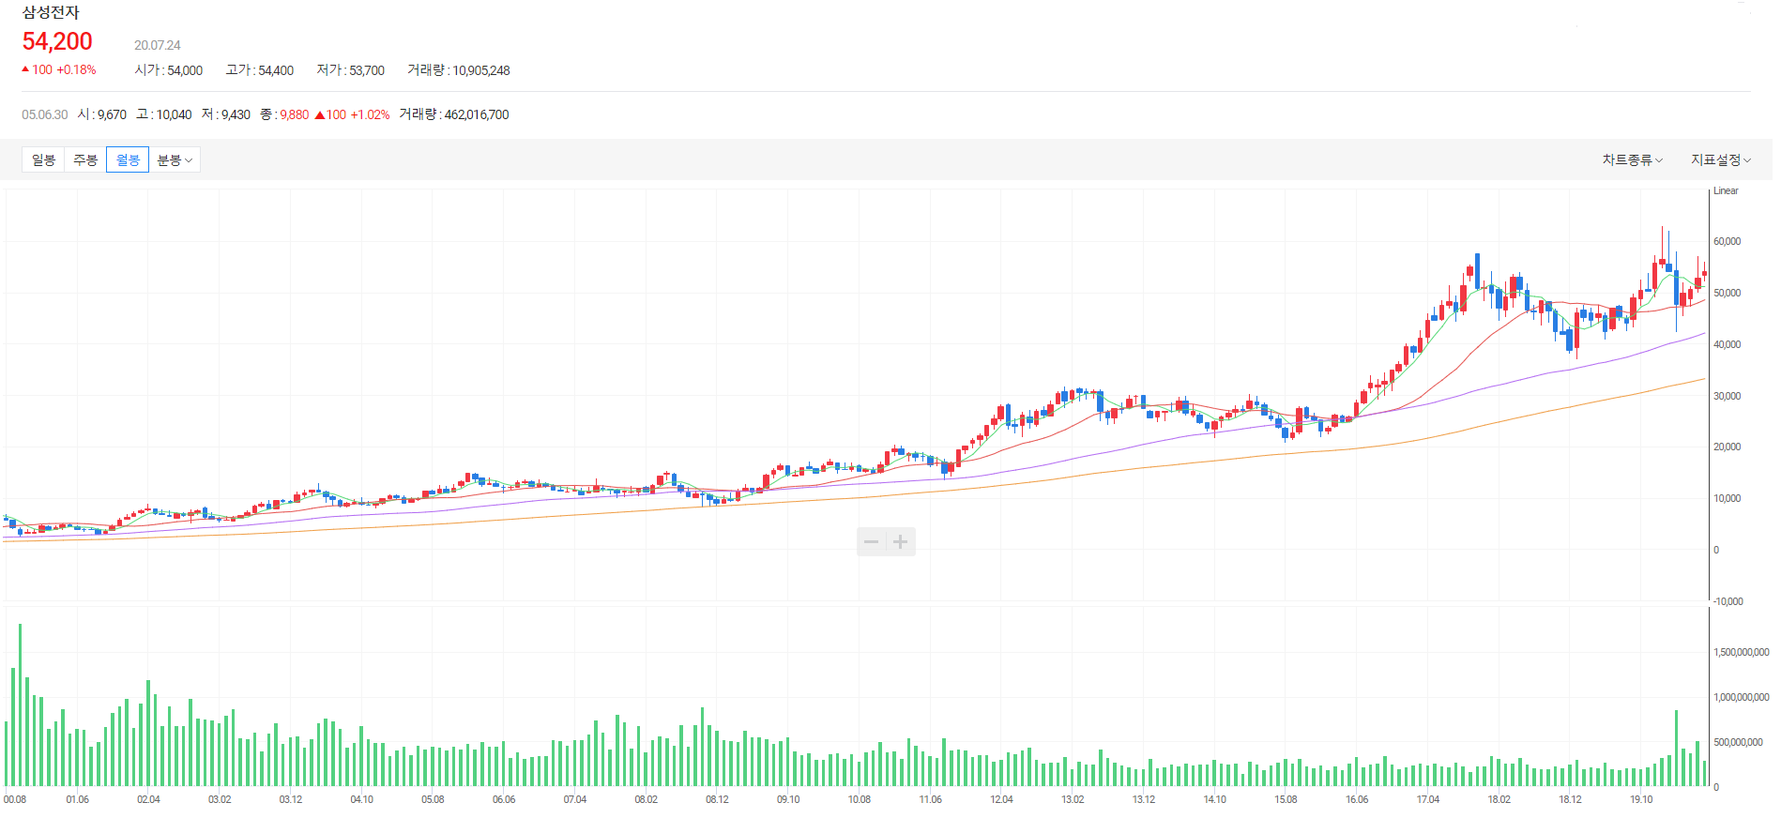Click the 500,000,000 volume axis label
The height and width of the screenshot is (818, 1781).
[x=1738, y=742]
